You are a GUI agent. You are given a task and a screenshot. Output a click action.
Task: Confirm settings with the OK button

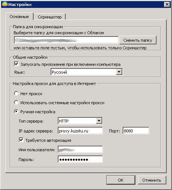121,180
